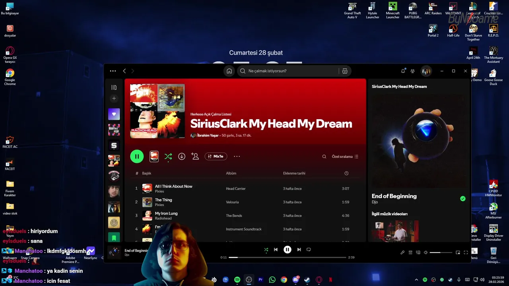Play the related music video thumbnail
This screenshot has height=286, width=509.
tap(395, 231)
